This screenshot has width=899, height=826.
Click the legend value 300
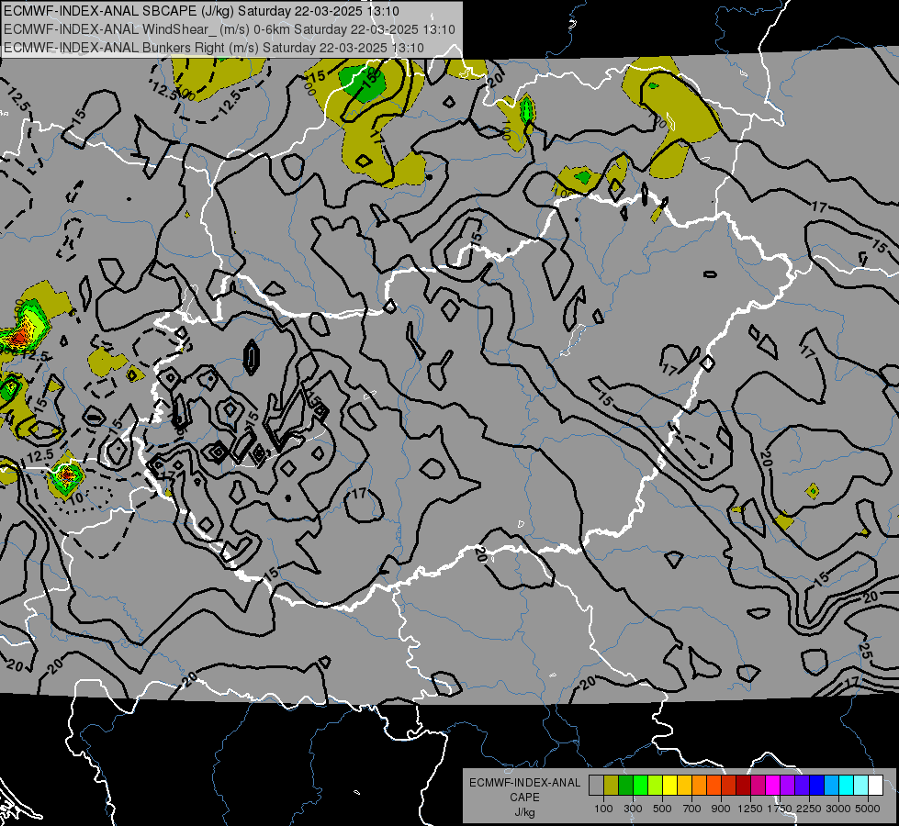633,809
